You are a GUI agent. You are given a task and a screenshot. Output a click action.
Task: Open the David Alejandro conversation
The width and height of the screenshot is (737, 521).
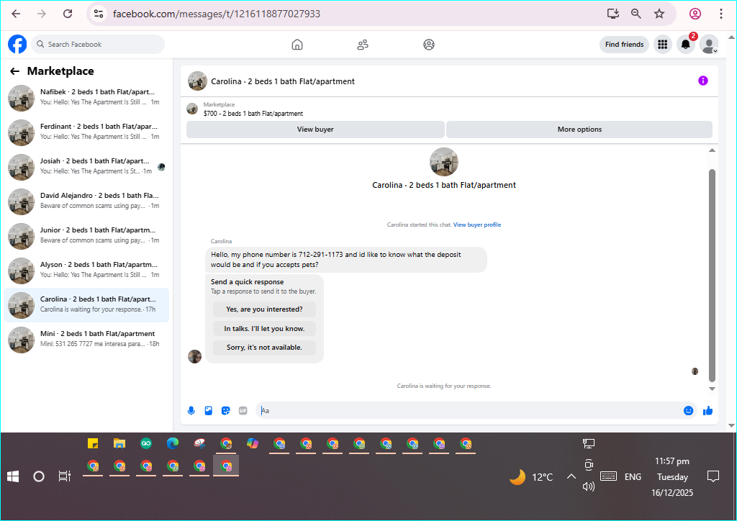86,201
